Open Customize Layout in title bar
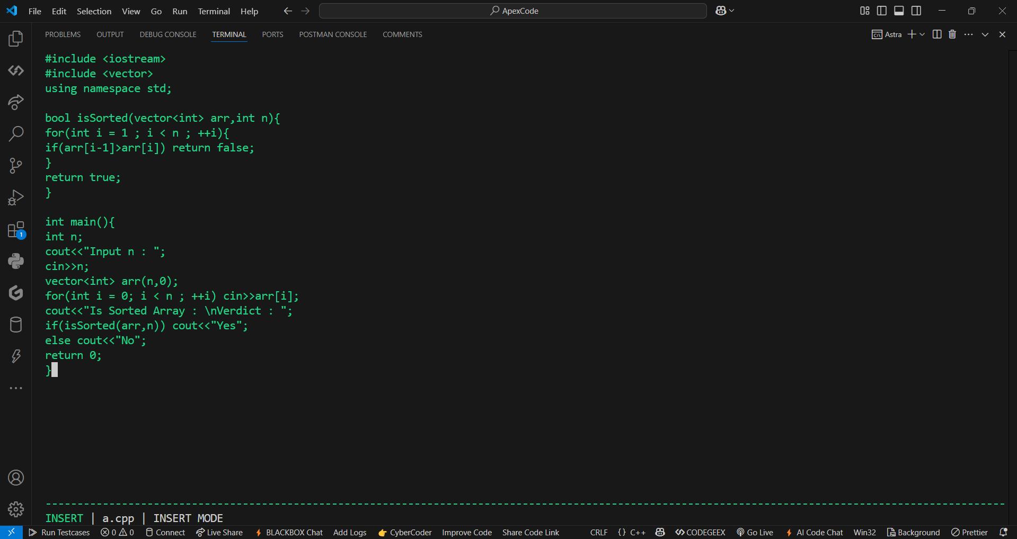 [x=865, y=11]
